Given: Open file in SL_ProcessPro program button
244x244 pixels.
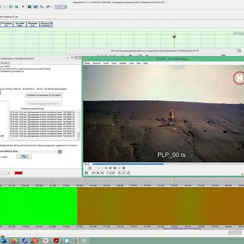Looking at the screenshot, I should (x=44, y=95).
